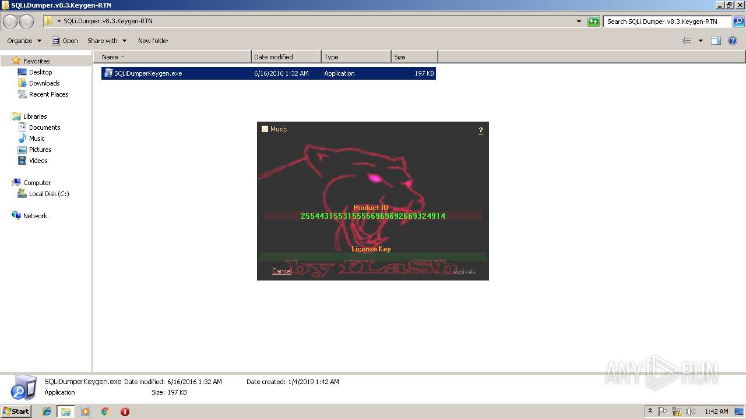
Task: Change view using the view icon
Action: click(687, 41)
